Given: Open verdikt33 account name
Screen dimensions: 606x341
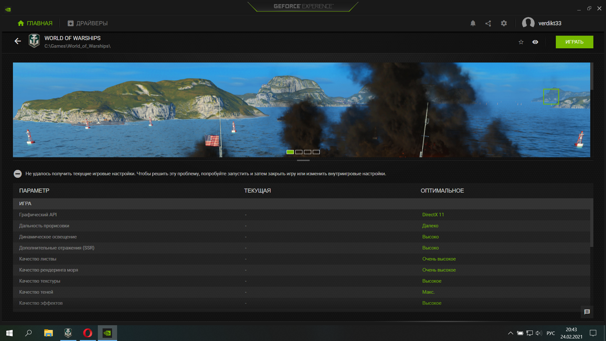Looking at the screenshot, I should (550, 23).
